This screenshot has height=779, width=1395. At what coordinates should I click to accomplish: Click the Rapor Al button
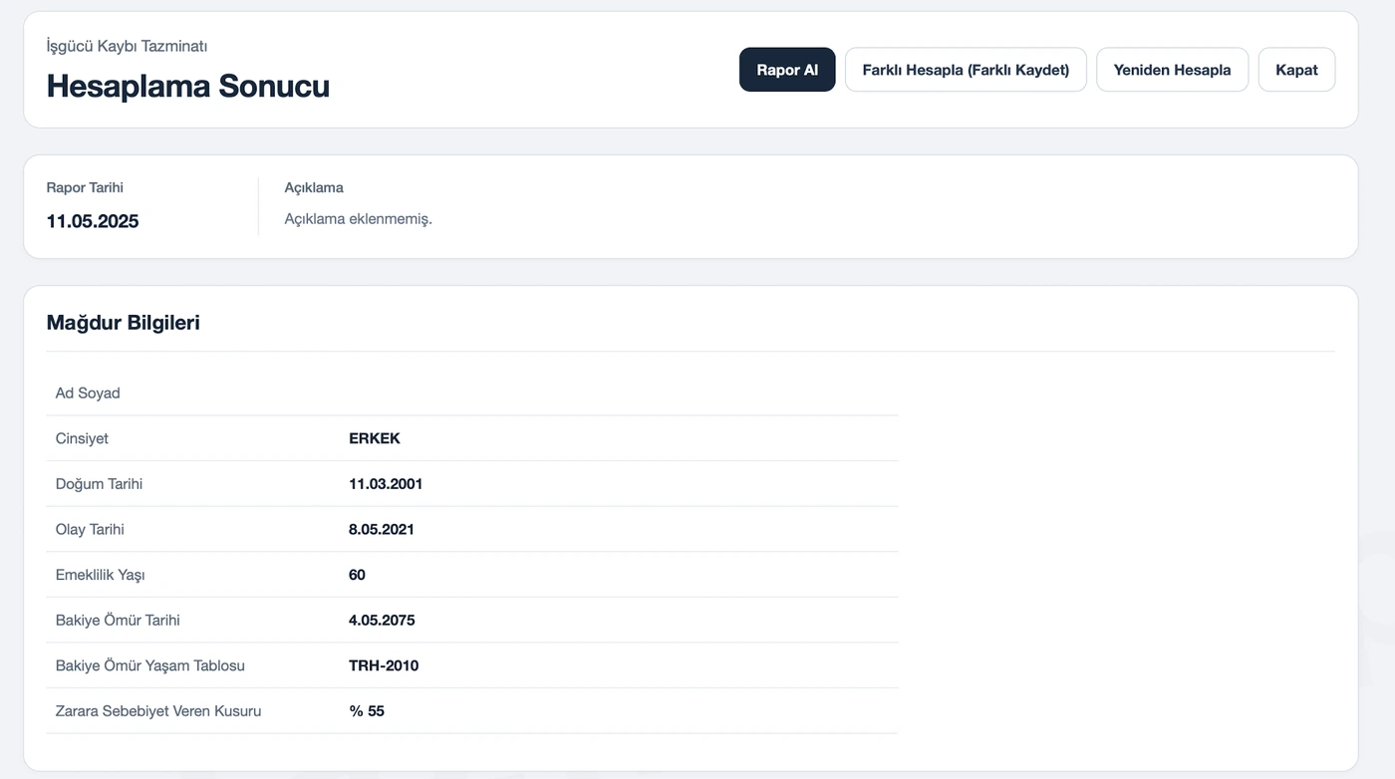pyautogui.click(x=787, y=70)
